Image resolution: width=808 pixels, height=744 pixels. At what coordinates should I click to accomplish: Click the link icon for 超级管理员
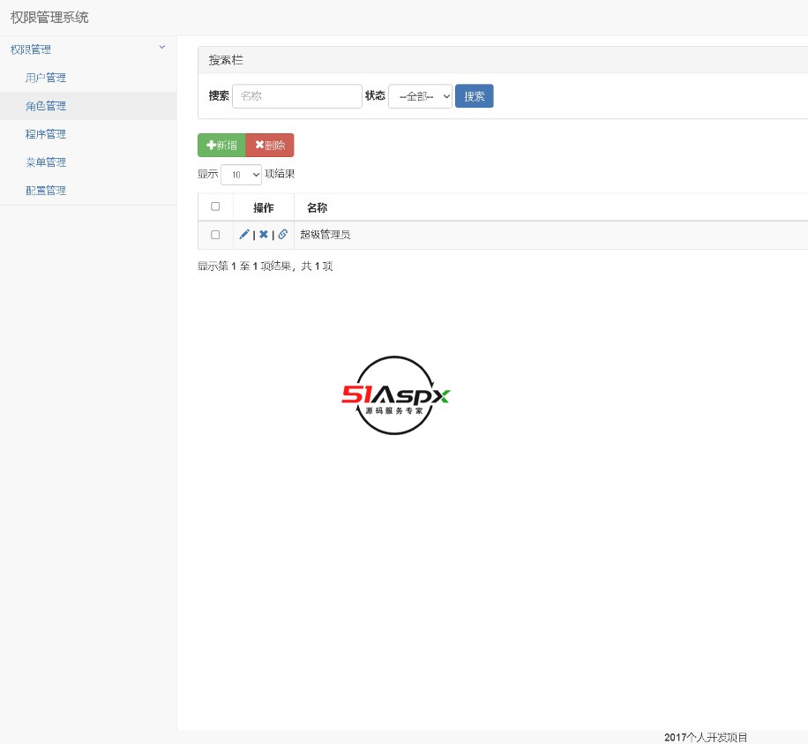[282, 235]
